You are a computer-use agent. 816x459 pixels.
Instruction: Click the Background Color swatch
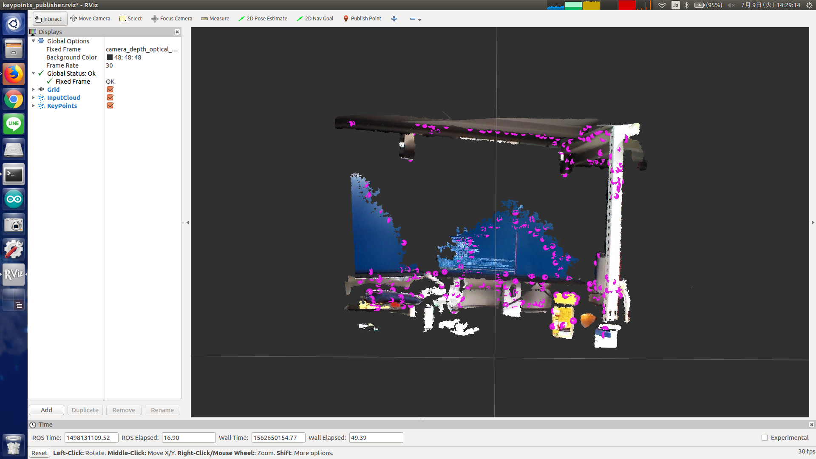click(x=110, y=57)
